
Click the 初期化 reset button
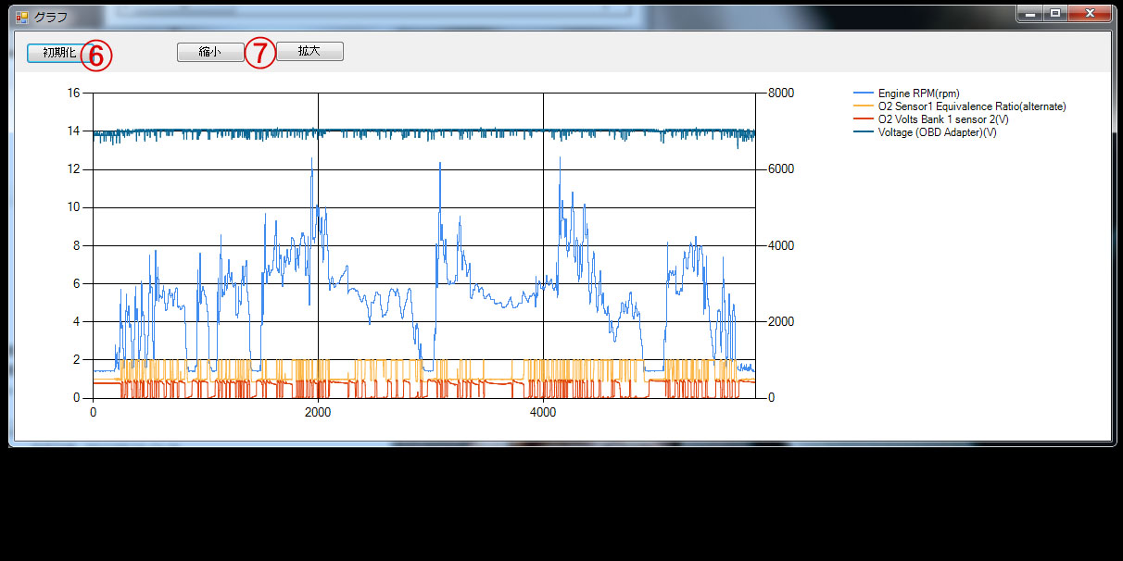pos(56,53)
